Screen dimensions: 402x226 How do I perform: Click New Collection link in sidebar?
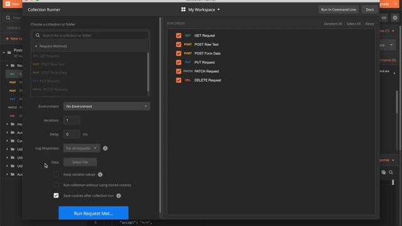pos(14,38)
